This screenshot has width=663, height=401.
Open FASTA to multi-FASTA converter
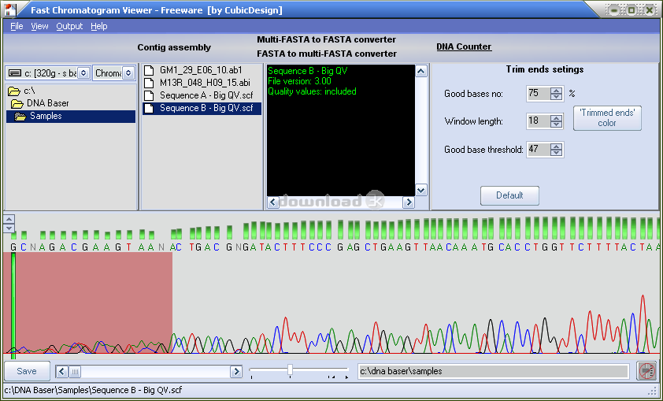(x=327, y=54)
